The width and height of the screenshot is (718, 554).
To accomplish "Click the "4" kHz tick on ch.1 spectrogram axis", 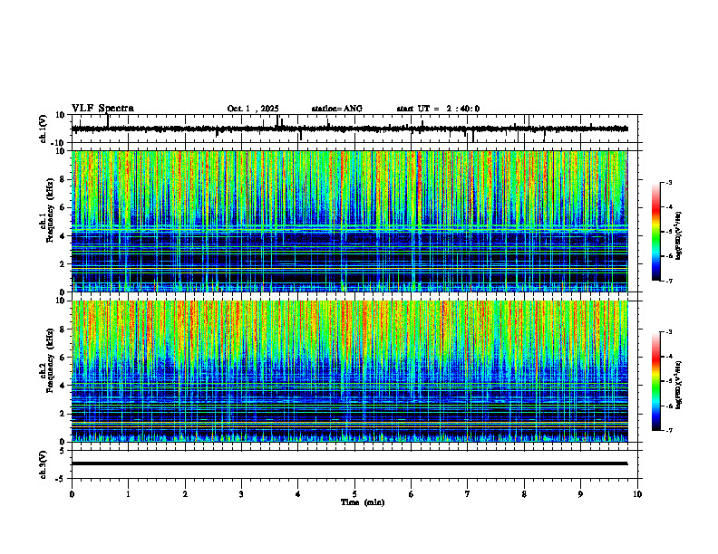I will point(63,236).
